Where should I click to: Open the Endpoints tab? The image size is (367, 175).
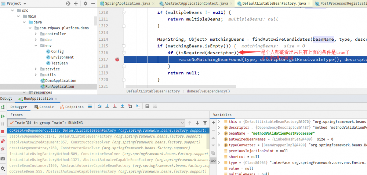coord(72,107)
